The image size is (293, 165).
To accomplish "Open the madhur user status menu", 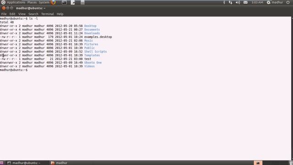I will point(275,2).
